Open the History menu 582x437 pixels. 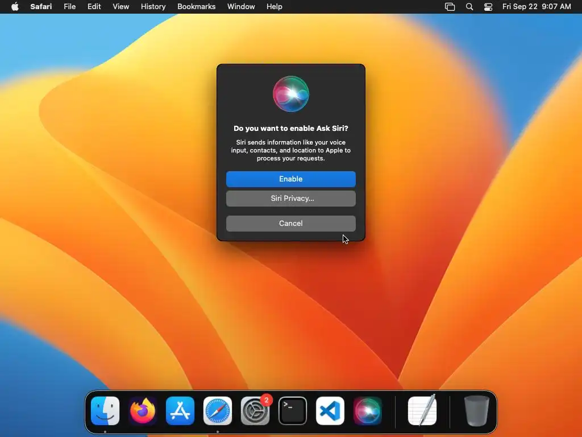click(x=153, y=7)
